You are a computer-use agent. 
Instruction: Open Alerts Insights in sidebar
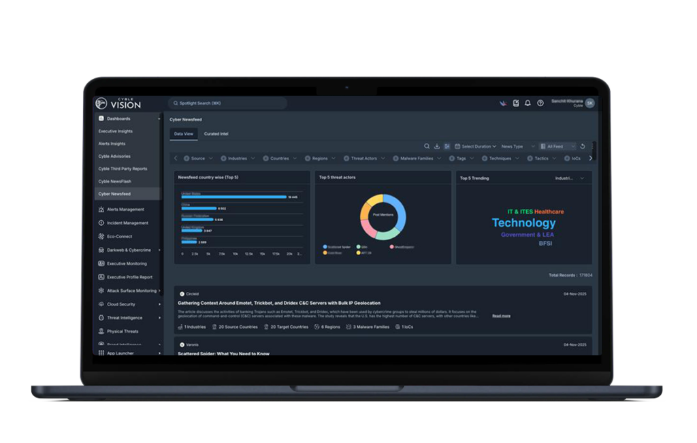112,144
